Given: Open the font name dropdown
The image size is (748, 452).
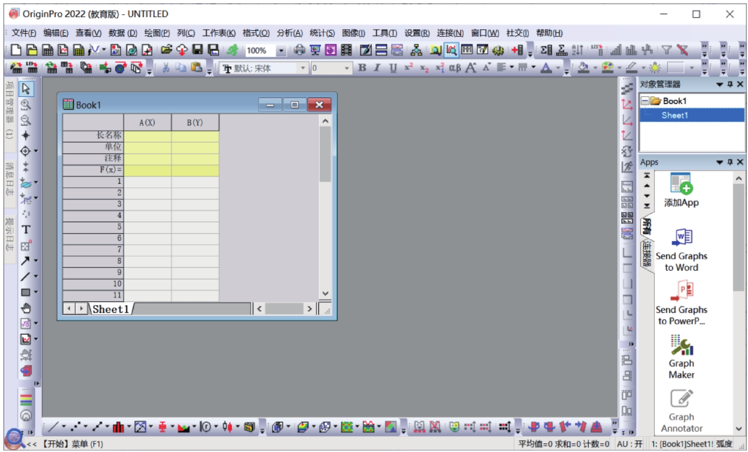Looking at the screenshot, I should coord(302,68).
